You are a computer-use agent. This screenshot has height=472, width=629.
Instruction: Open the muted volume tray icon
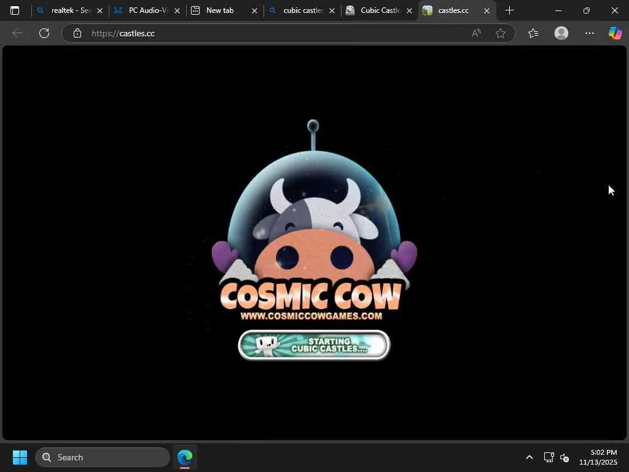pyautogui.click(x=565, y=457)
